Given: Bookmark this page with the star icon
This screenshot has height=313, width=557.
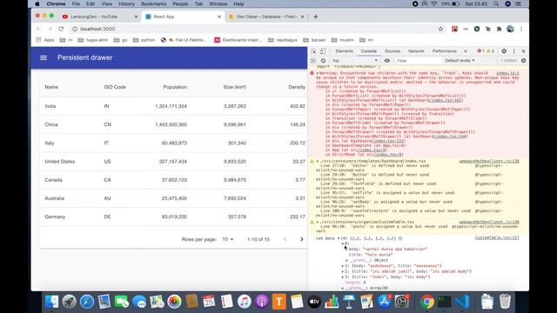Looking at the screenshot, I should (x=440, y=29).
